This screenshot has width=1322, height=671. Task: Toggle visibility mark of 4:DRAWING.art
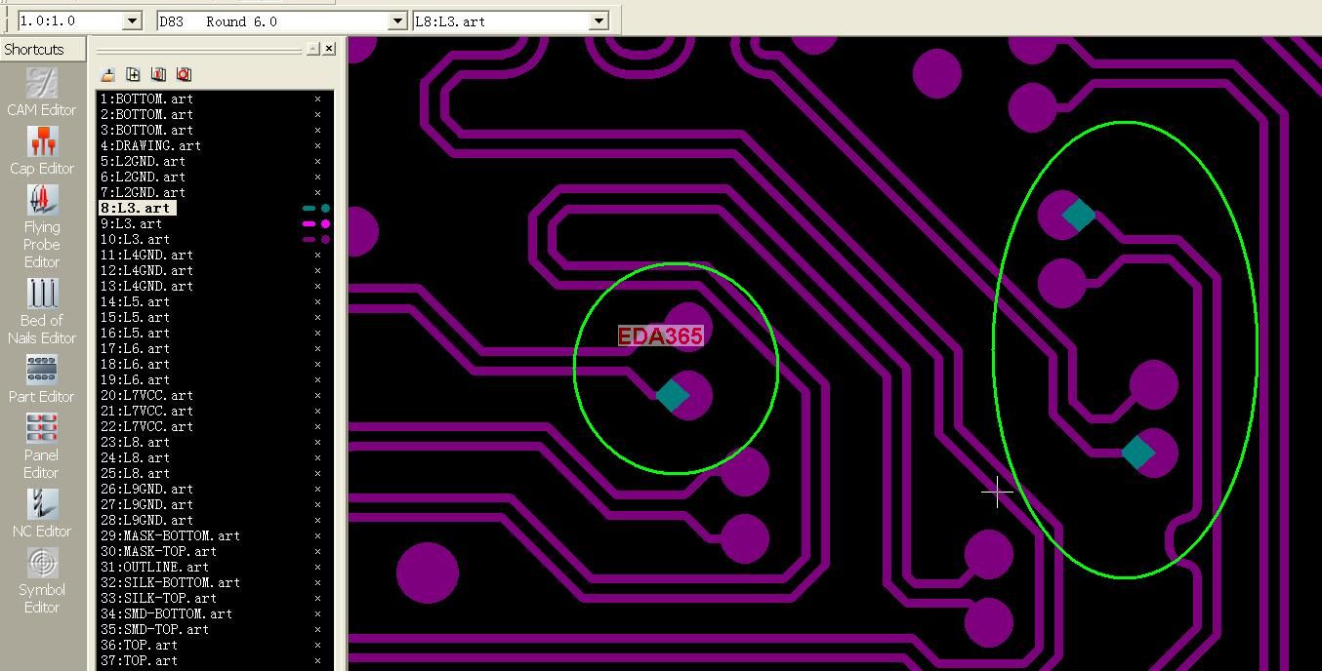(317, 145)
